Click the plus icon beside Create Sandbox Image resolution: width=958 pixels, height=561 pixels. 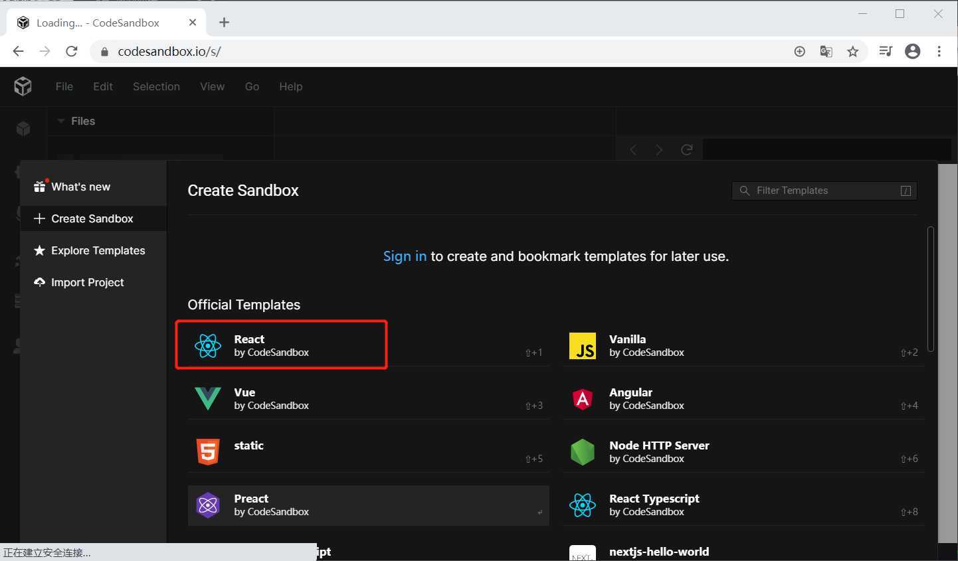pos(39,218)
